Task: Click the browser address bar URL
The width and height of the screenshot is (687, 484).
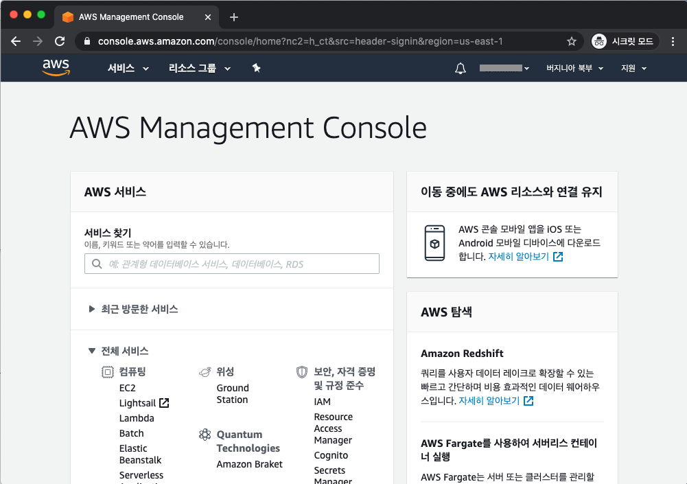Action: click(x=300, y=41)
